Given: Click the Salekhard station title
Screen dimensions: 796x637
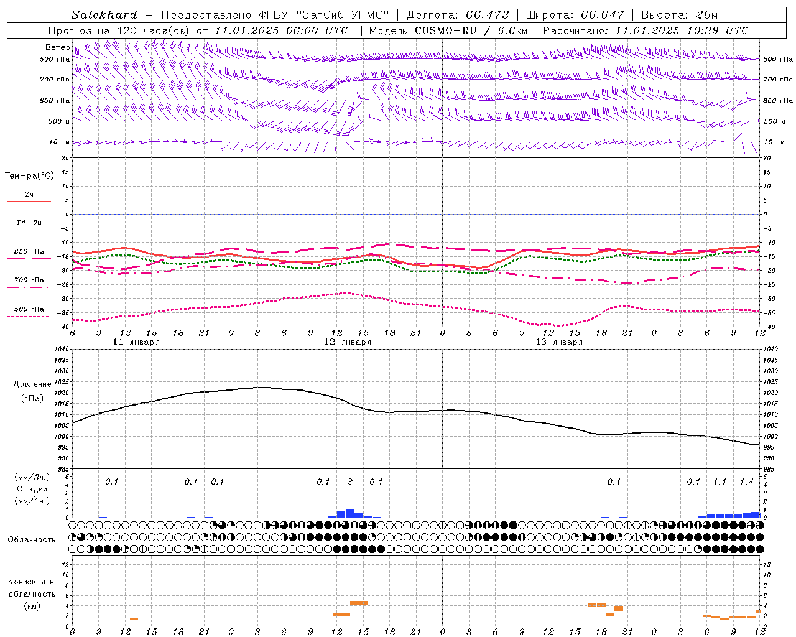Looking at the screenshot, I should (x=104, y=15).
